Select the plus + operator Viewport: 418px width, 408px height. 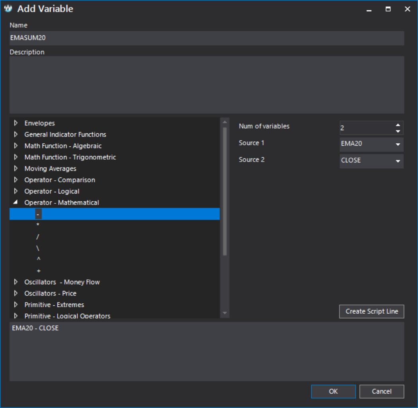(39, 271)
